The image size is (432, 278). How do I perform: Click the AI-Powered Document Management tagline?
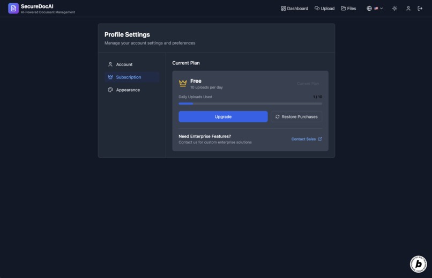48,12
